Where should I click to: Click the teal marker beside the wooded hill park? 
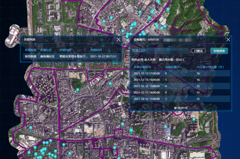pos(78,90)
